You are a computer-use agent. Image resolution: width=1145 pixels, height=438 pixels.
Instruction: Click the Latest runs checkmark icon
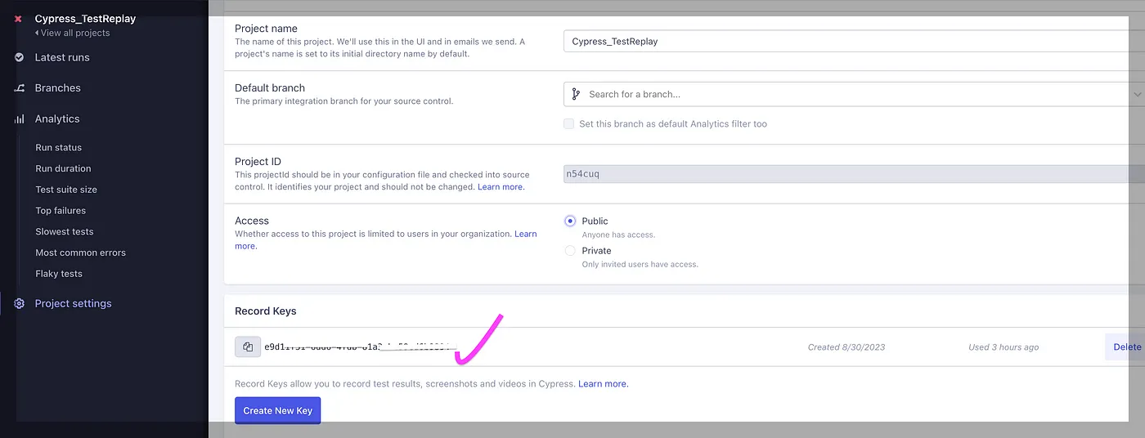(19, 57)
